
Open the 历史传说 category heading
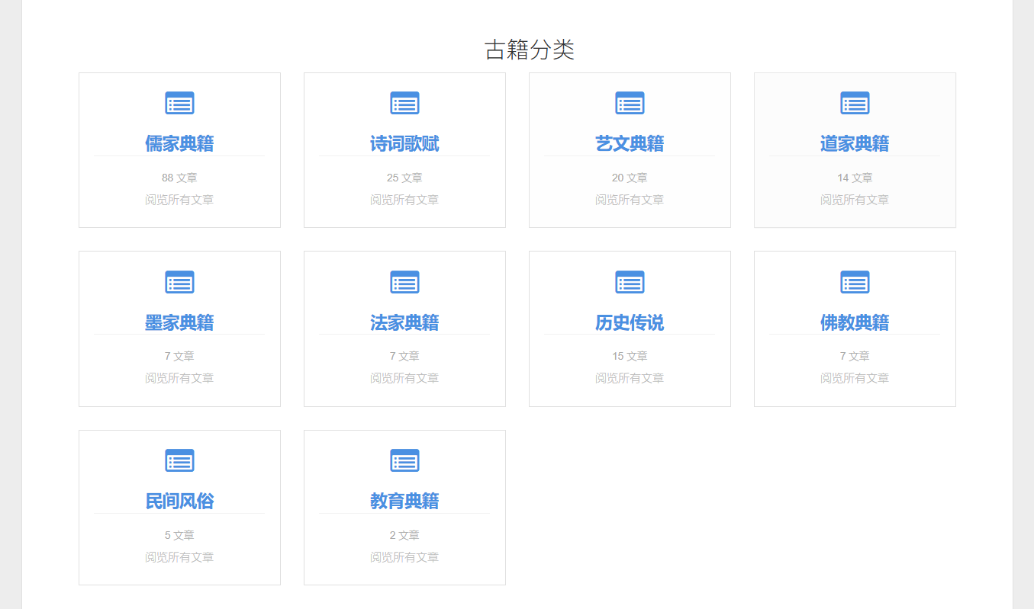click(x=630, y=322)
